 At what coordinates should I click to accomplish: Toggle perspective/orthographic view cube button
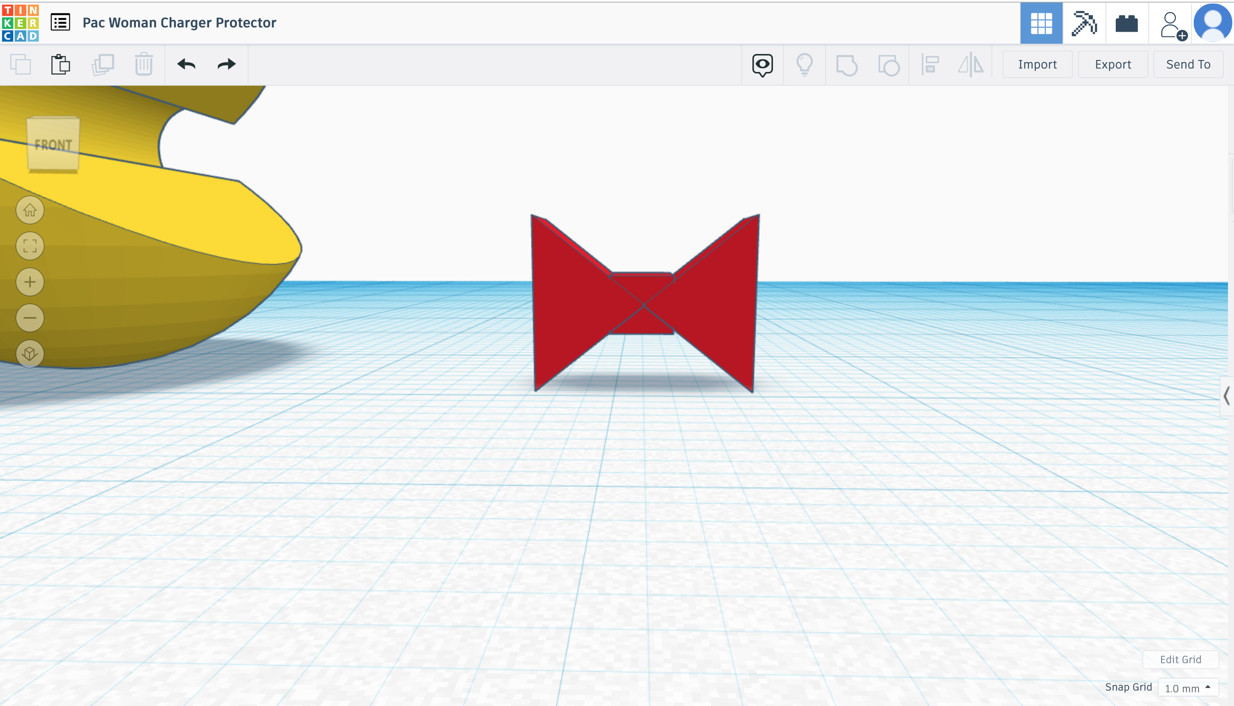tap(30, 353)
